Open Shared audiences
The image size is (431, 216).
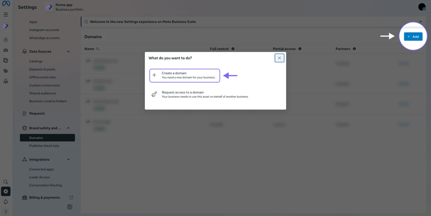[x=42, y=93]
